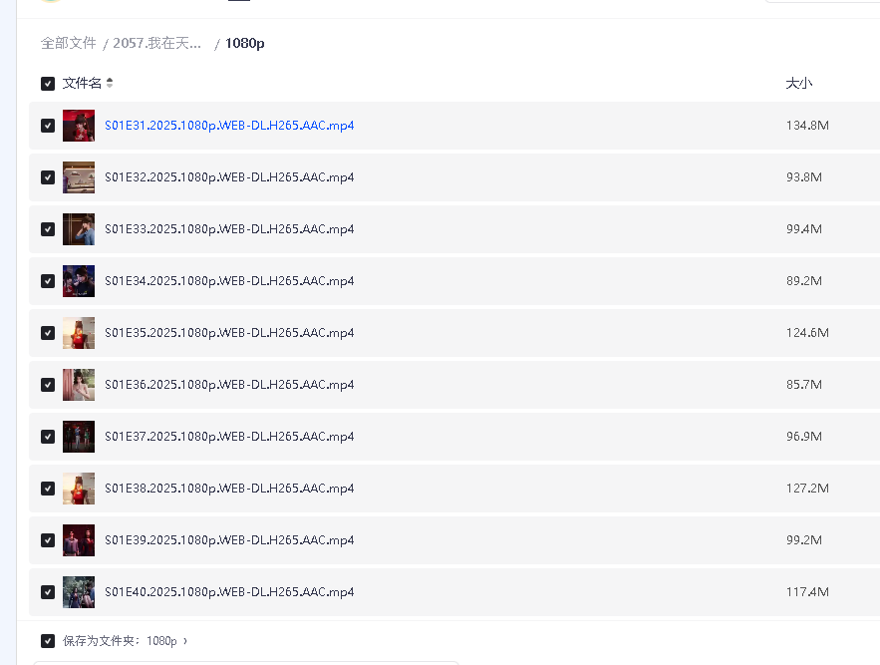
Task: Deselect the S01E39 file checkbox
Action: tap(48, 540)
